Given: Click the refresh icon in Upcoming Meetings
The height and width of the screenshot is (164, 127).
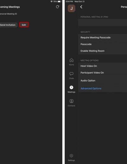Looking at the screenshot, I should click(x=57, y=7).
